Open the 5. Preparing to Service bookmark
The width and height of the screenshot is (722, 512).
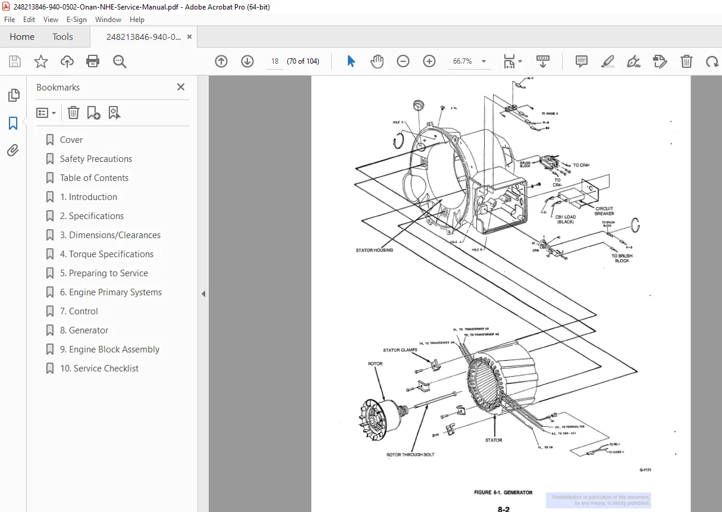104,273
